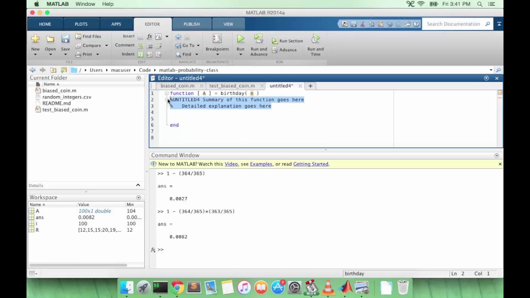The image size is (530, 298).
Task: Run the script with the green Run icon
Action: coord(241,39)
